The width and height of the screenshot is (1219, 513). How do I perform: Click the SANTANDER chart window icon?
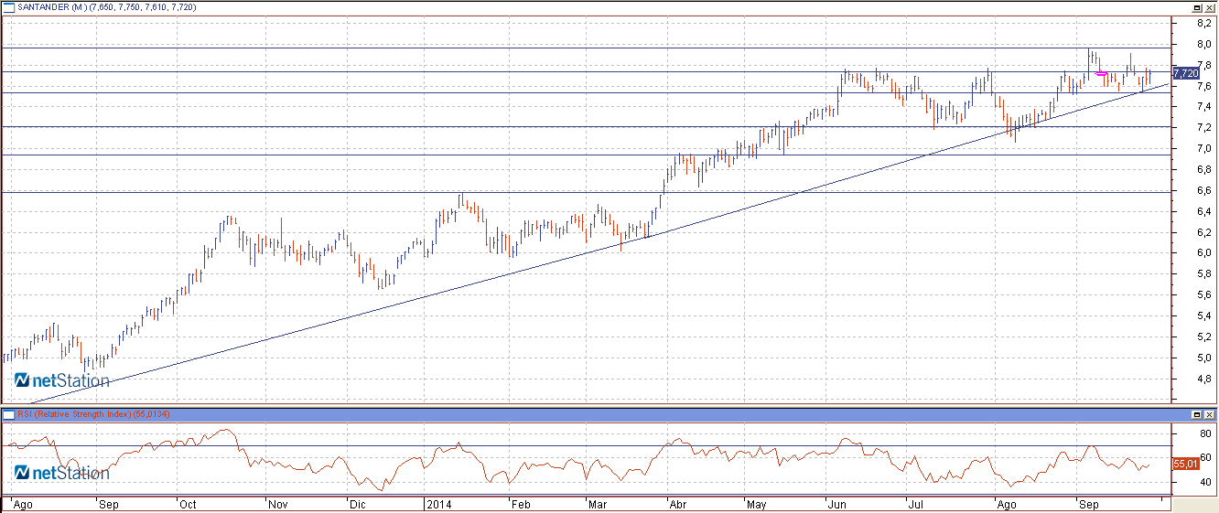tap(7, 7)
